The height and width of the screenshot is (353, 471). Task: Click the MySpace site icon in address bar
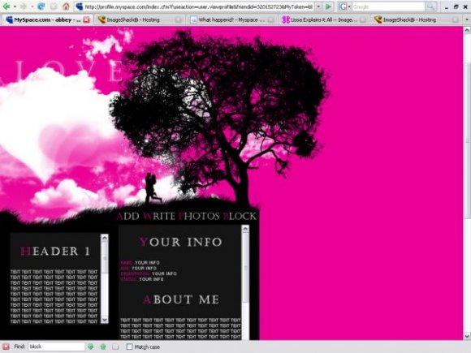(x=79, y=6)
